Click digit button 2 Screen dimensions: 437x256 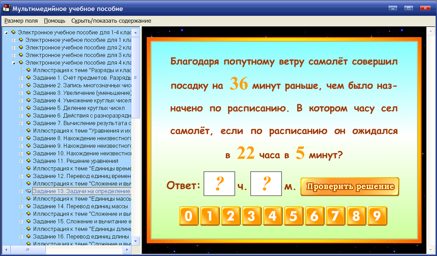tap(230, 216)
